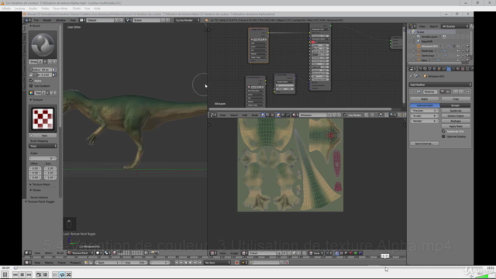Click the Subdivide button
The image size is (496, 279).
456,111
